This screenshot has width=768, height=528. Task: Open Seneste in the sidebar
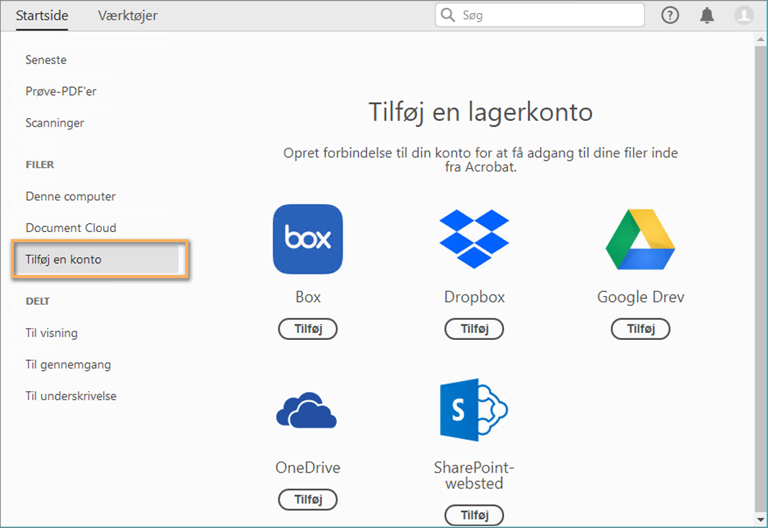[46, 60]
